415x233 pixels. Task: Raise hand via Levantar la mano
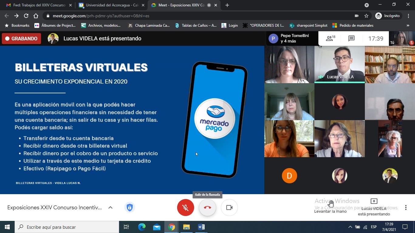pos(330,207)
